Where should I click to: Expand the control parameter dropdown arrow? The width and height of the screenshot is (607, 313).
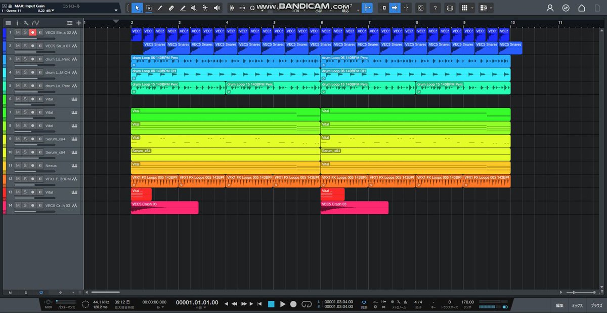[x=116, y=10]
